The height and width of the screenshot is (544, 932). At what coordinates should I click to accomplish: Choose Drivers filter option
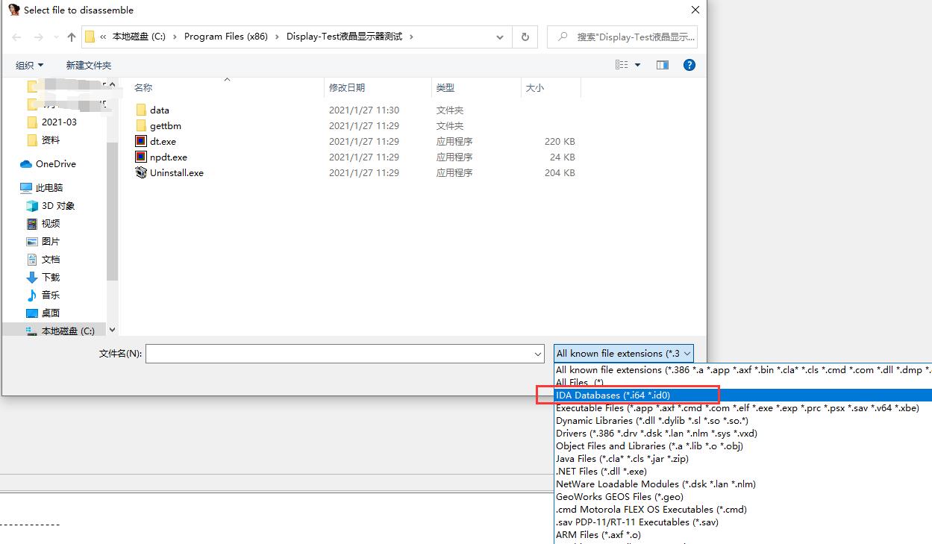click(742, 433)
